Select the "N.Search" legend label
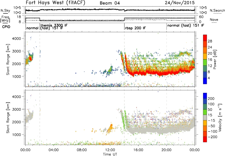Image resolution: width=225 pixels, height=156 pixels. point(217,10)
